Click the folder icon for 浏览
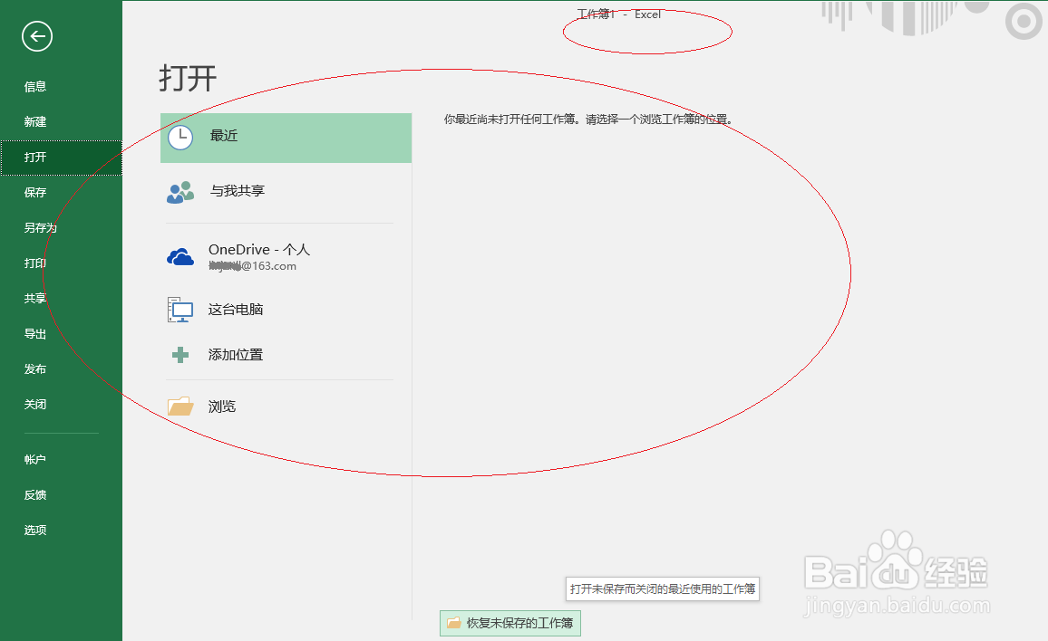 (x=180, y=406)
